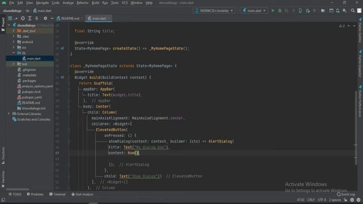The width and height of the screenshot is (363, 204).
Task: Select pubspec.yaml in the project tree
Action: point(29,97)
